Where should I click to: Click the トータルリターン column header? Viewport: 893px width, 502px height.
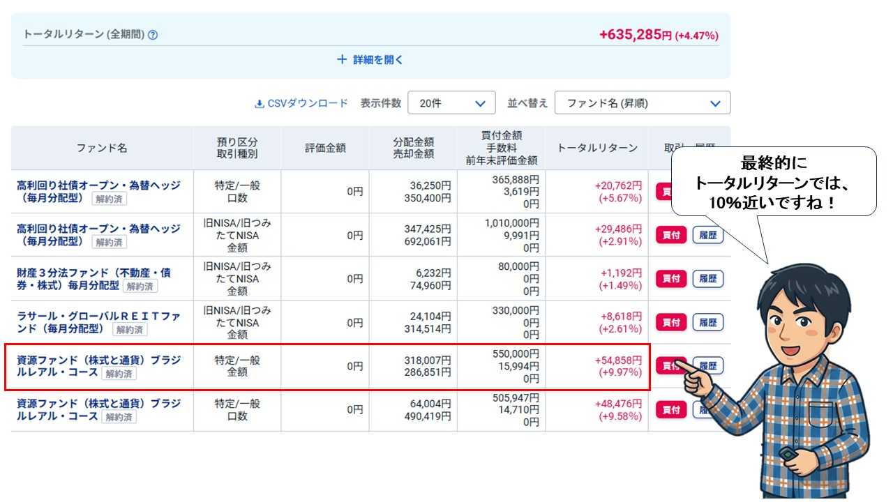(596, 148)
